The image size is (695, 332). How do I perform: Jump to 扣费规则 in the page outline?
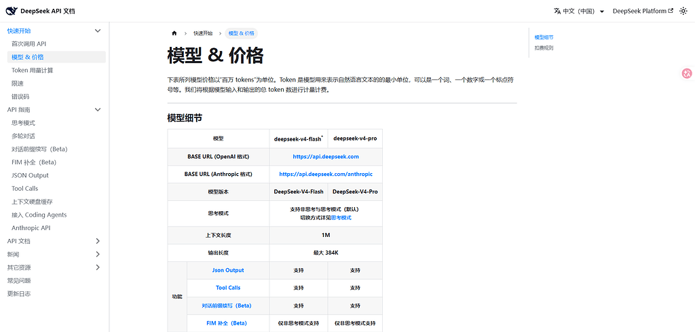click(544, 48)
